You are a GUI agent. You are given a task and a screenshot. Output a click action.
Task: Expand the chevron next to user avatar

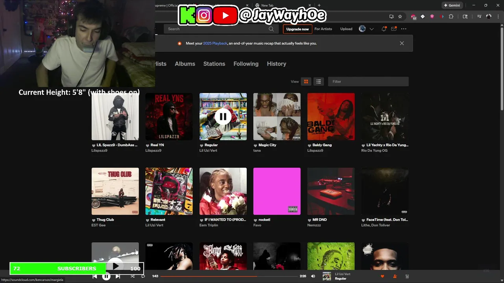pos(371,29)
